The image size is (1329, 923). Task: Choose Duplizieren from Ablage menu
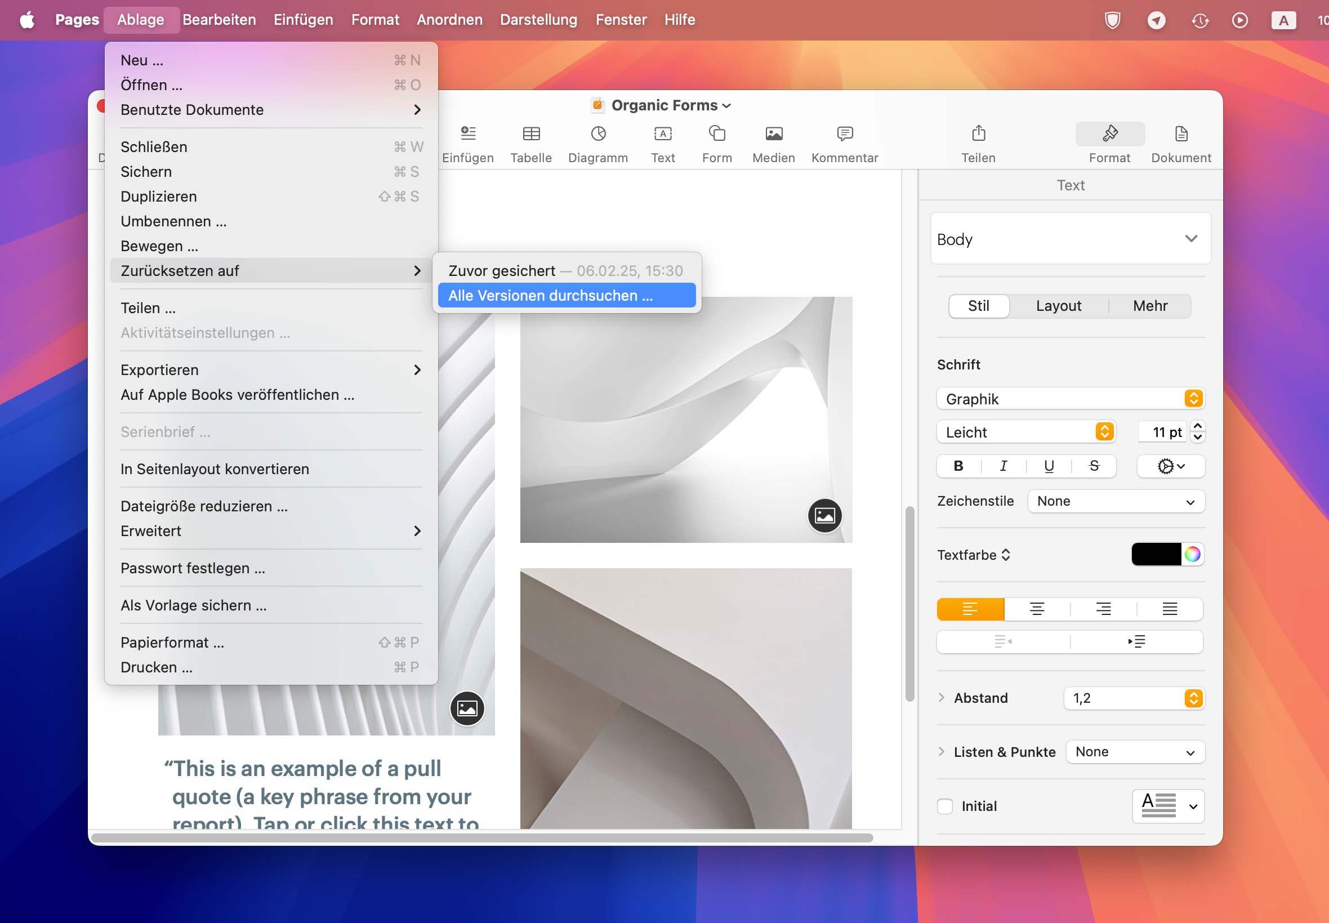point(271,197)
